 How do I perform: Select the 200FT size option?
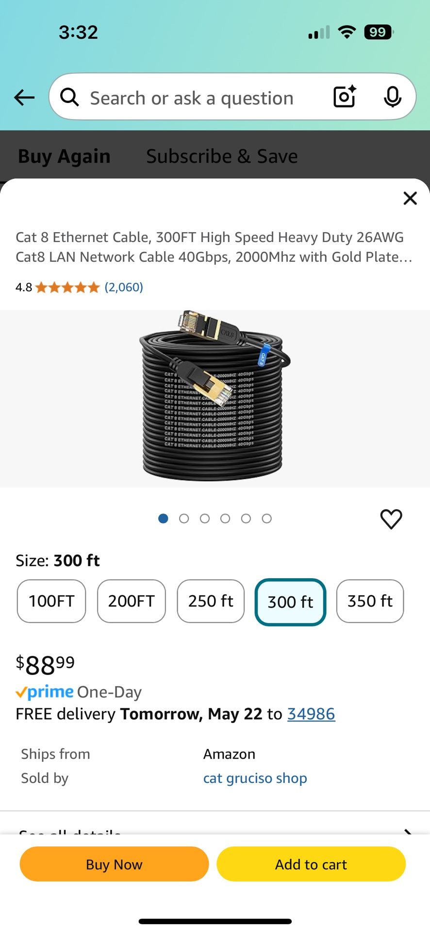click(x=131, y=601)
